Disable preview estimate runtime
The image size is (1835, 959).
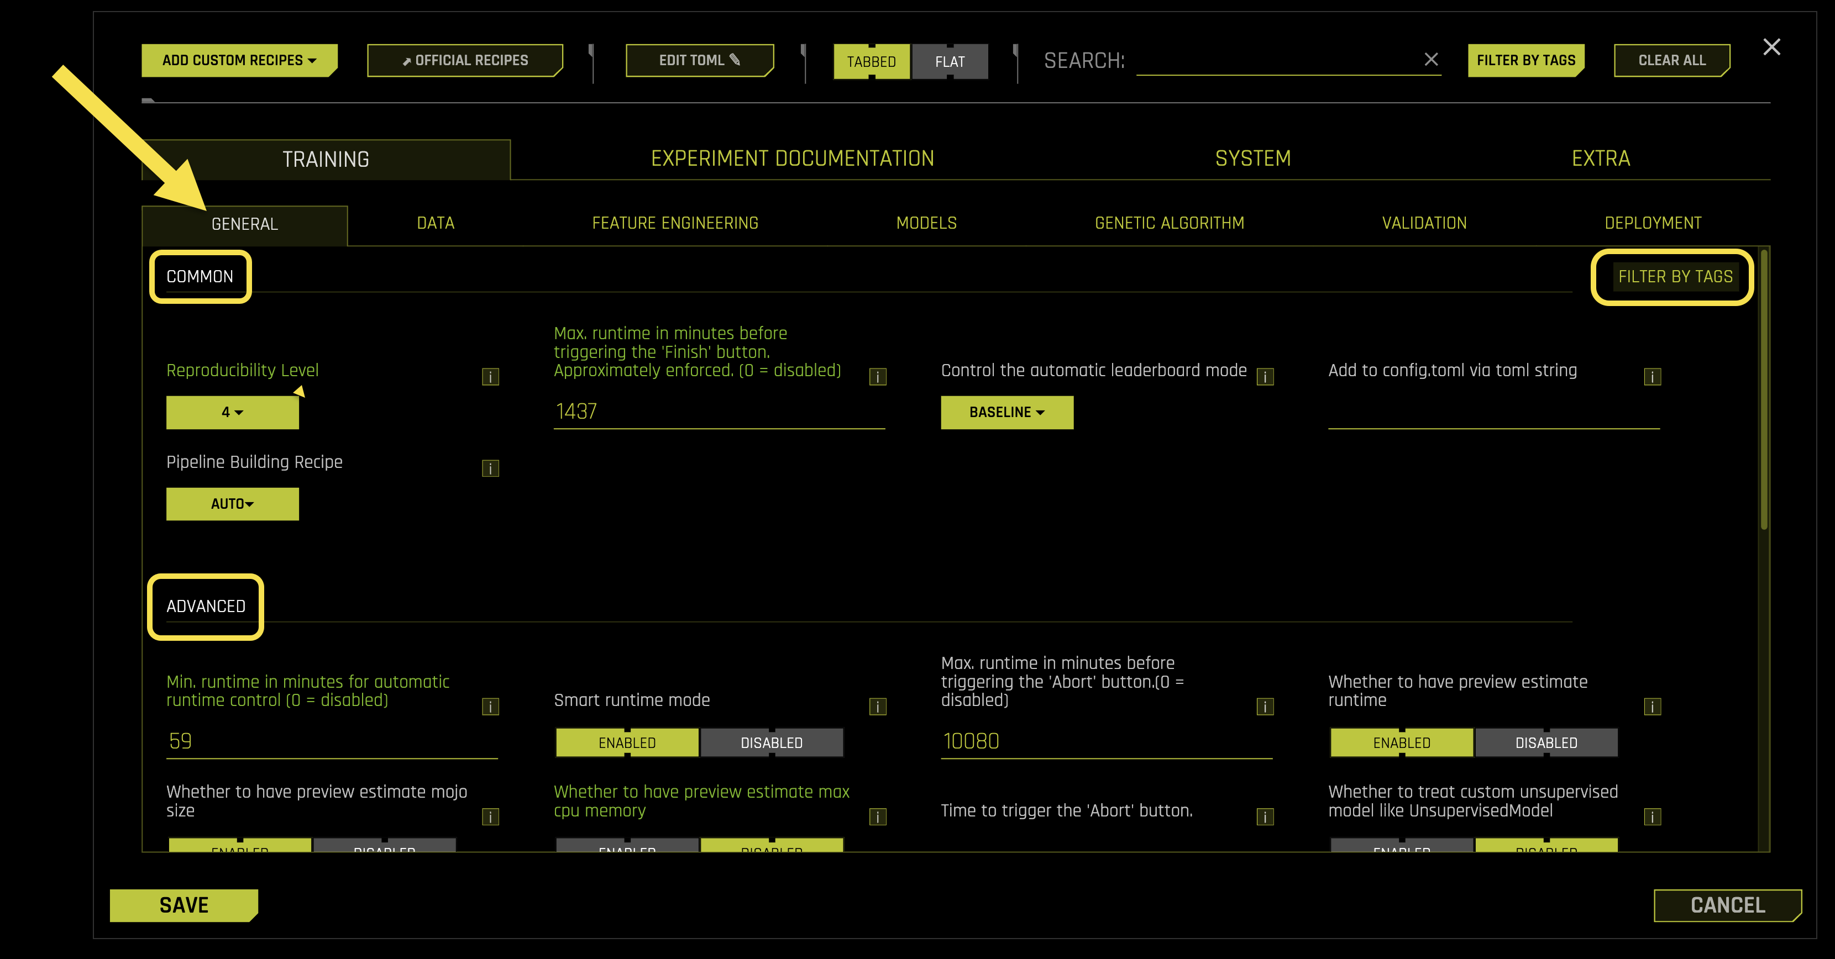pos(1546,742)
